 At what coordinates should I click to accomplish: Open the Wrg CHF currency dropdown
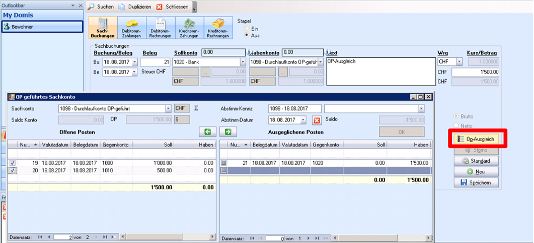tap(459, 62)
